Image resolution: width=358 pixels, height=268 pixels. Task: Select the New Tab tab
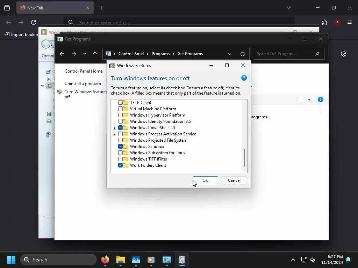point(55,8)
